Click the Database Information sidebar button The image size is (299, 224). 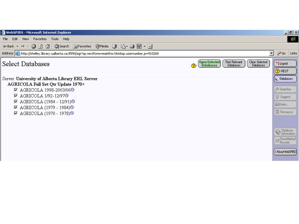pyautogui.click(x=285, y=132)
